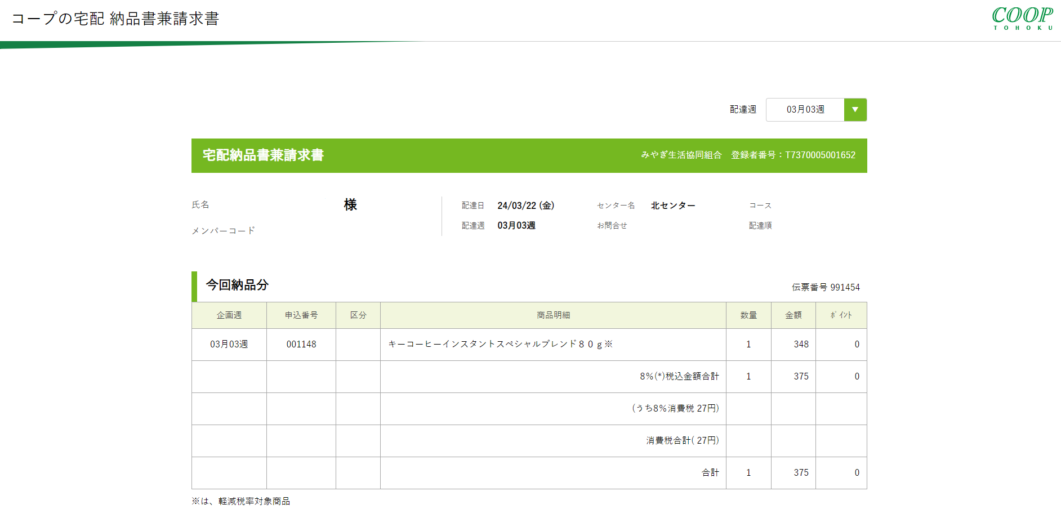Viewport: 1061px width, 509px height.
Task: Click the 申込番号 column header
Action: coord(301,315)
